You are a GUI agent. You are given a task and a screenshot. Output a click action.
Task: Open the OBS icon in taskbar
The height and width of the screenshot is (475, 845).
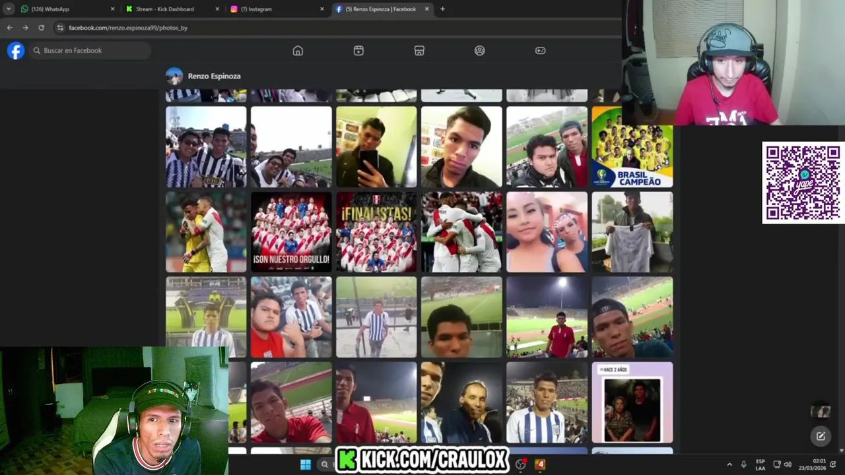pos(521,464)
